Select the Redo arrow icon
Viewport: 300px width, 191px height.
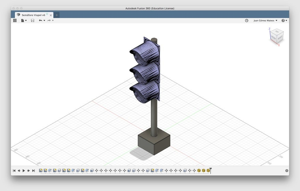(x=49, y=20)
